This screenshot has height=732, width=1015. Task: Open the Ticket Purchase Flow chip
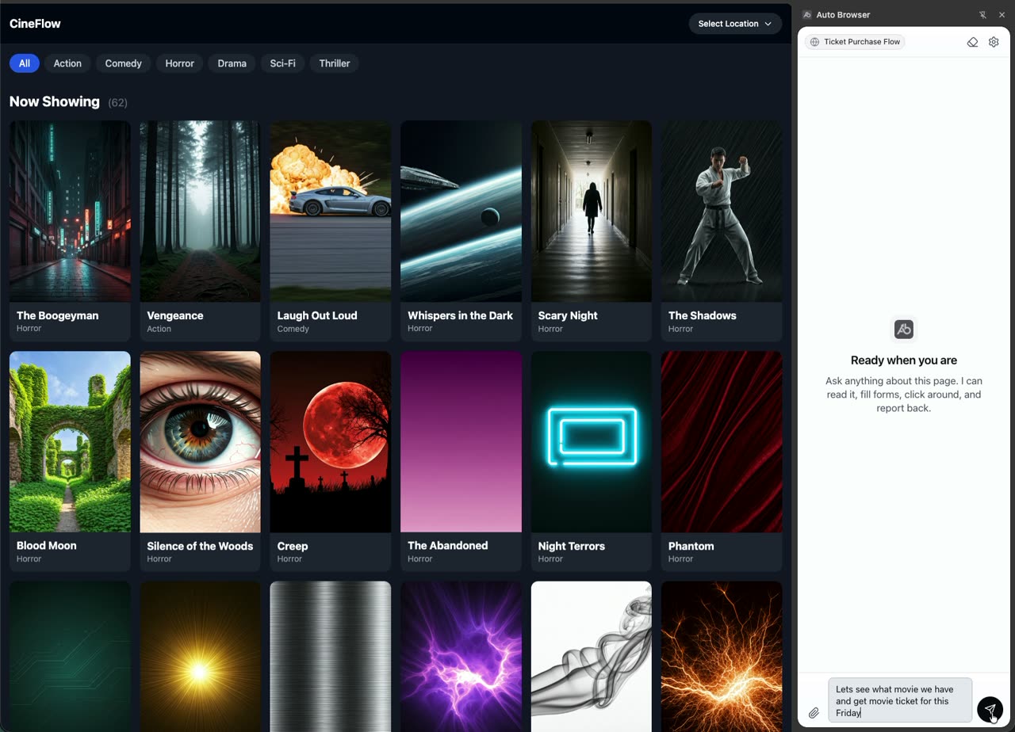coord(855,42)
